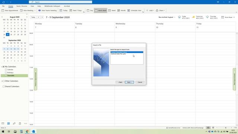The width and height of the screenshot is (238, 134).
Task: Go to previous week with back arrow
Action: point(39,17)
